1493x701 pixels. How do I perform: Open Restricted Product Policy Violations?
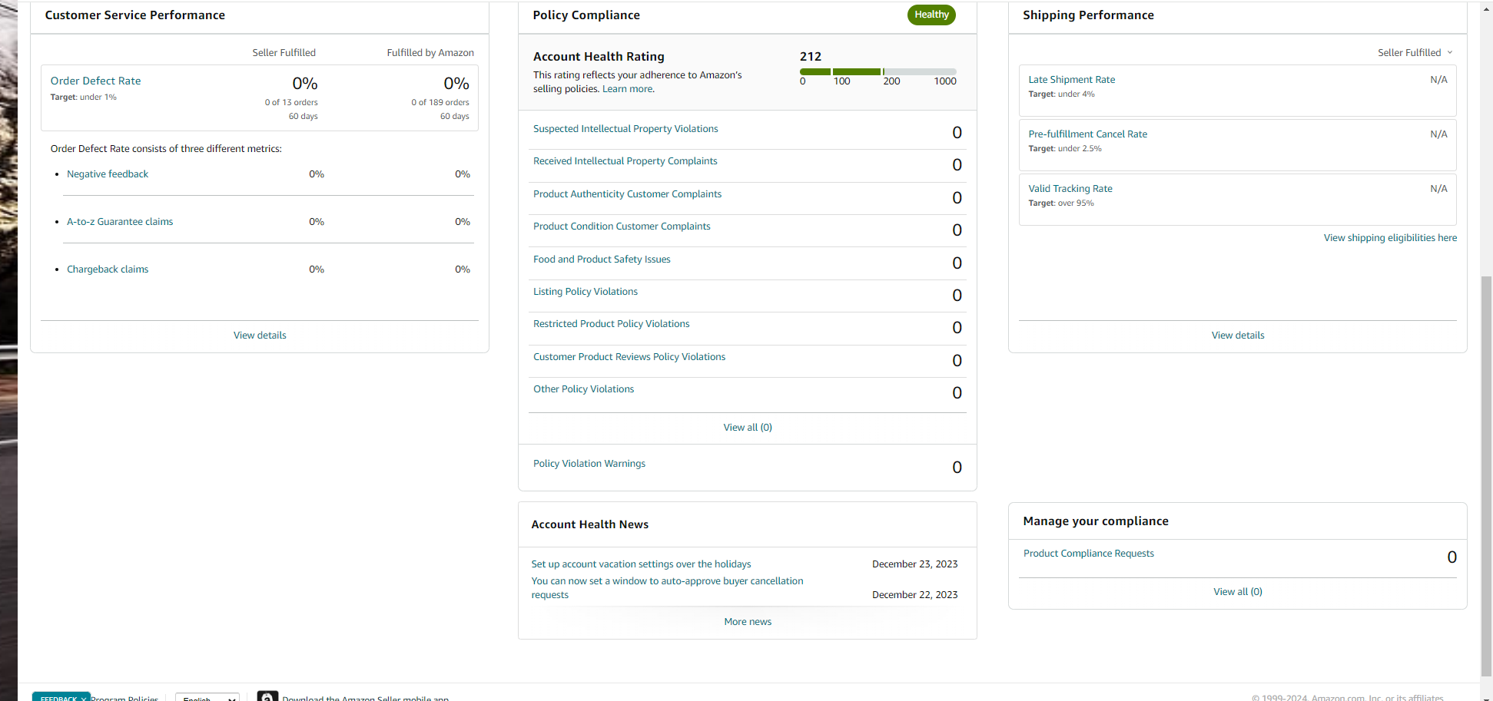(x=612, y=324)
